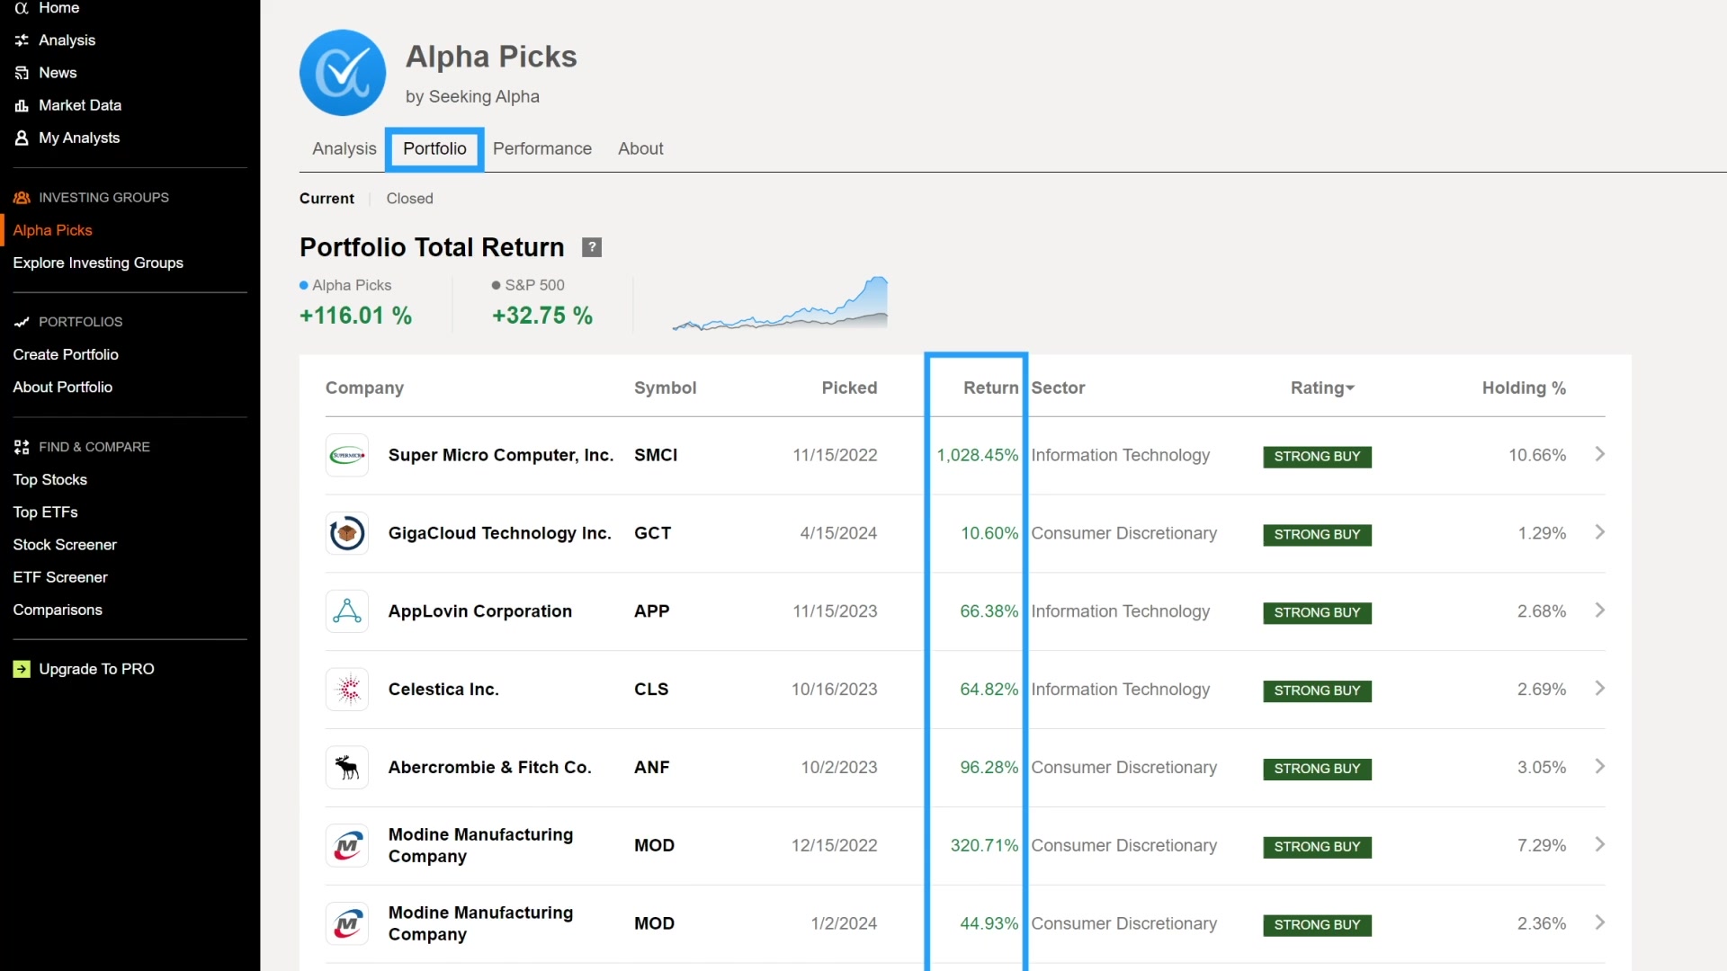This screenshot has height=971, width=1727.
Task: Open ETF Screener link
Action: pyautogui.click(x=60, y=576)
